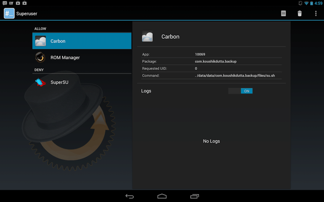Tap the Wi-Fi status icon
Screen dimensions: 324x202
click(306, 3)
